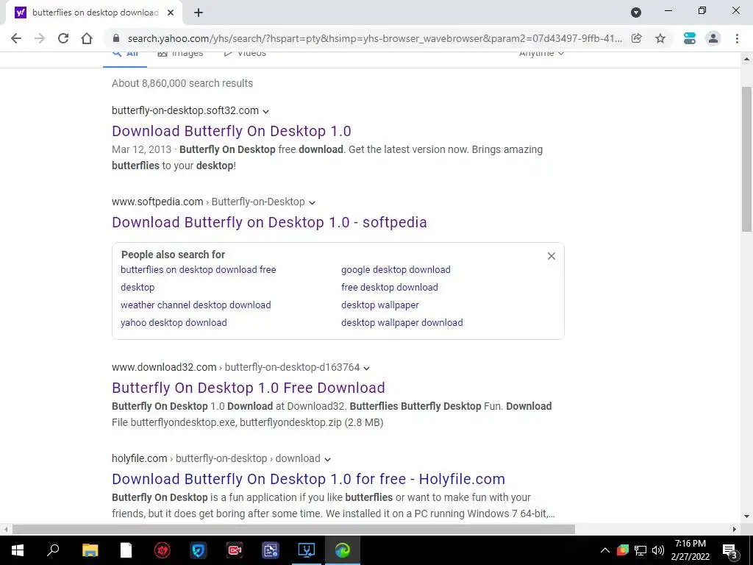Open the colorful tray app icon
Image resolution: width=753 pixels, height=565 pixels.
pos(623,550)
